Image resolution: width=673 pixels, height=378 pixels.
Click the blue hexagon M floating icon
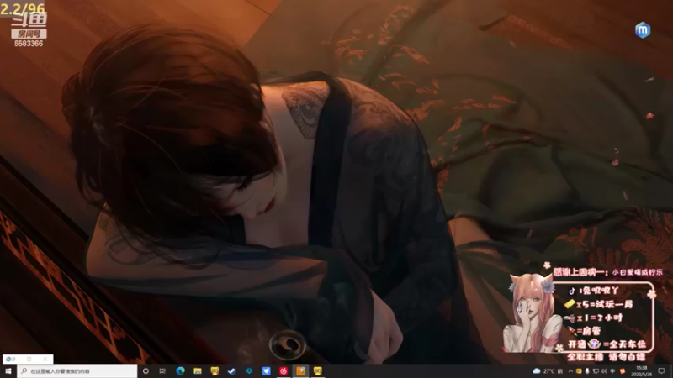643,30
